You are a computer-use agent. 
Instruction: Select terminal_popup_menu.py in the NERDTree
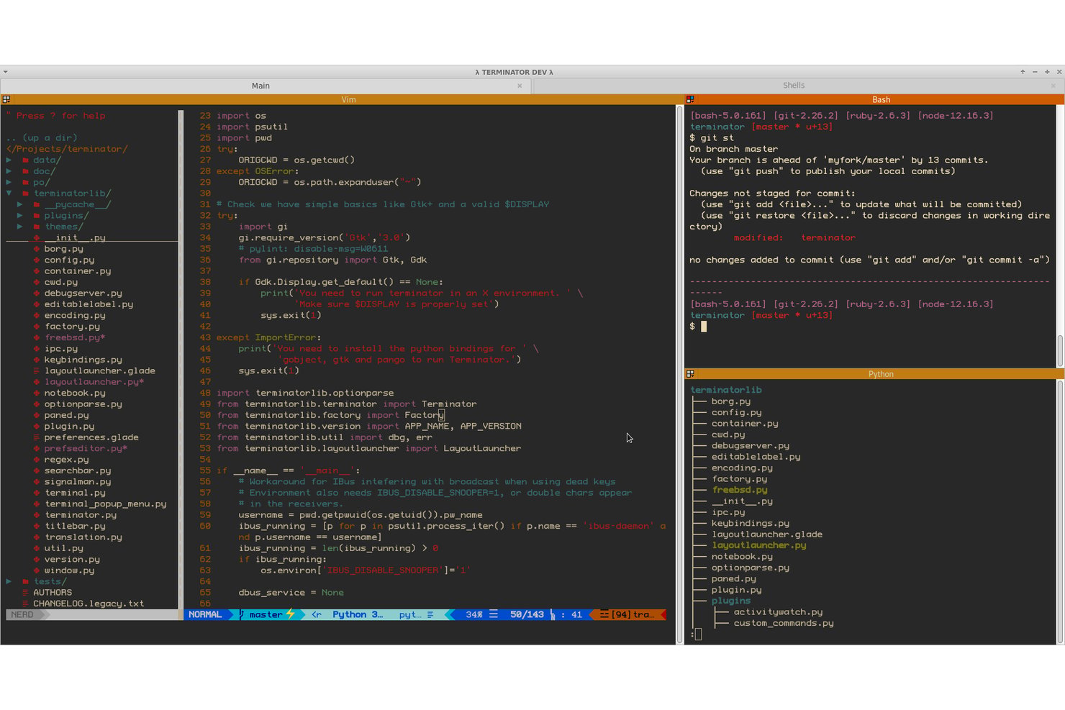coord(105,504)
